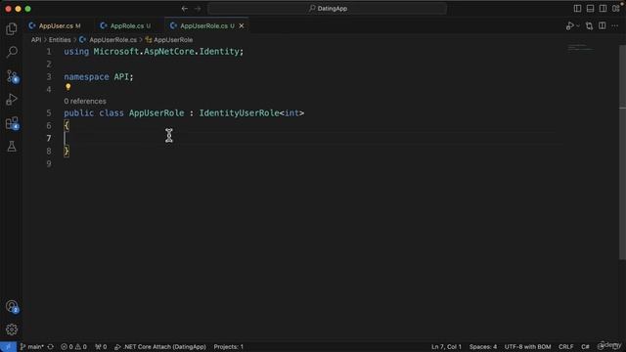Open the Testing flask view

[x=12, y=147]
